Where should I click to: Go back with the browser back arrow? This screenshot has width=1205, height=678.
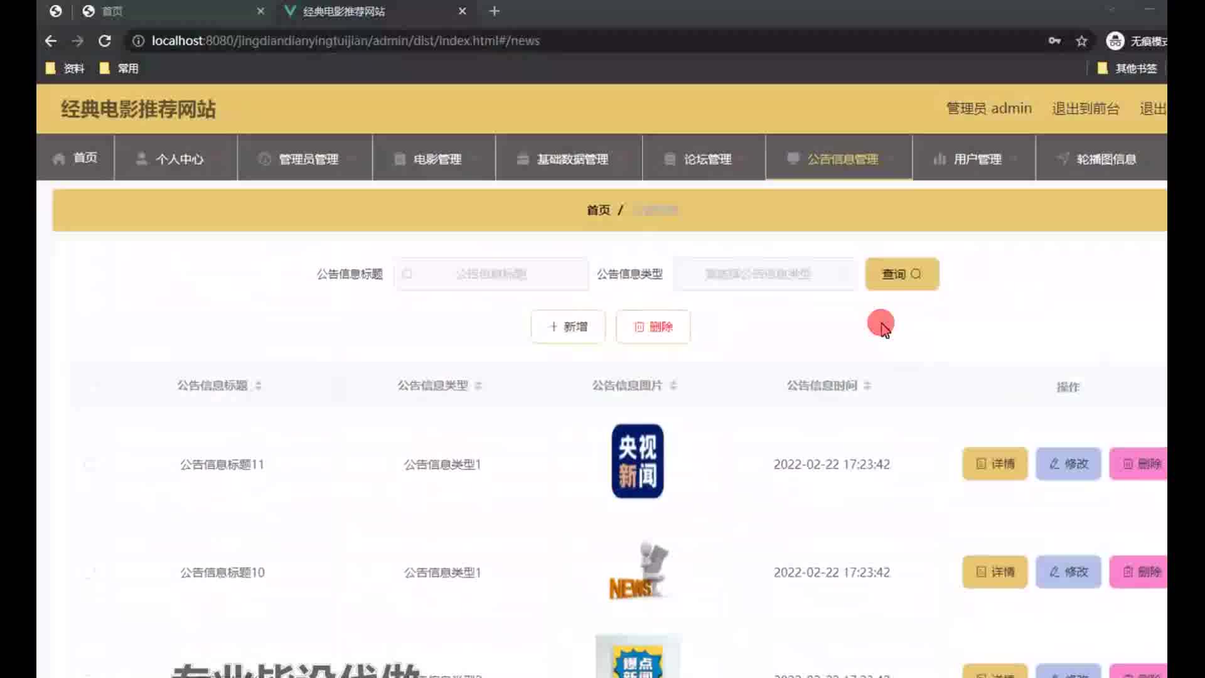(51, 41)
